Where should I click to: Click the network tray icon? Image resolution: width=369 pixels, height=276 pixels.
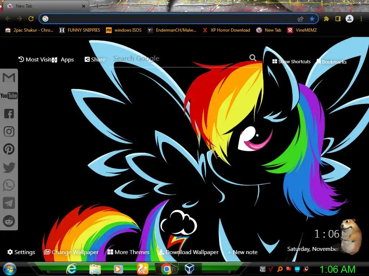pyautogui.click(x=297, y=269)
